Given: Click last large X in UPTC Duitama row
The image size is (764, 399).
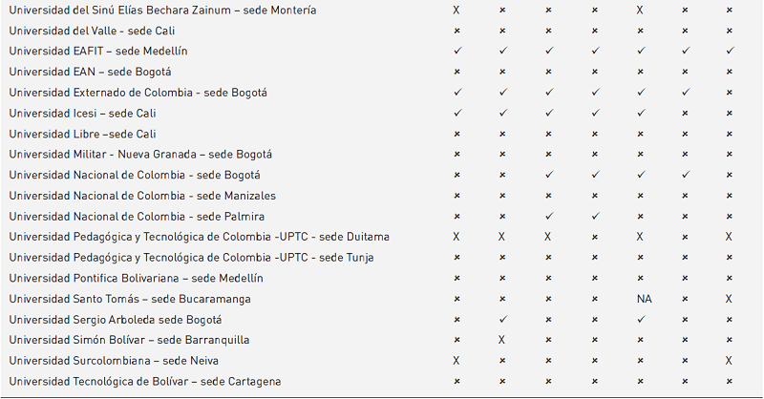Looking at the screenshot, I should pos(729,237).
